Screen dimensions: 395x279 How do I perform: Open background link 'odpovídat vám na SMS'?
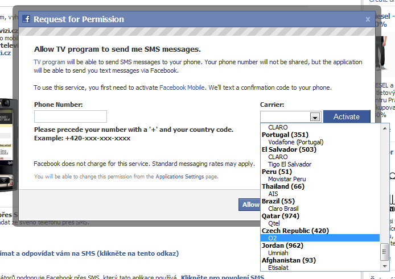[x=89, y=253]
